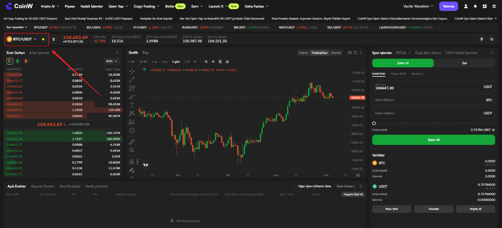The width and height of the screenshot is (502, 228).
Task: Show both bids and asks order book view
Action: [x=10, y=61]
